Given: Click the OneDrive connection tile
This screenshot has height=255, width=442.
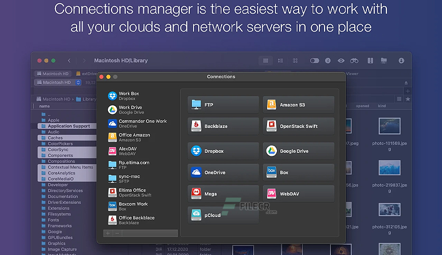Looking at the screenshot, I should point(223,172).
